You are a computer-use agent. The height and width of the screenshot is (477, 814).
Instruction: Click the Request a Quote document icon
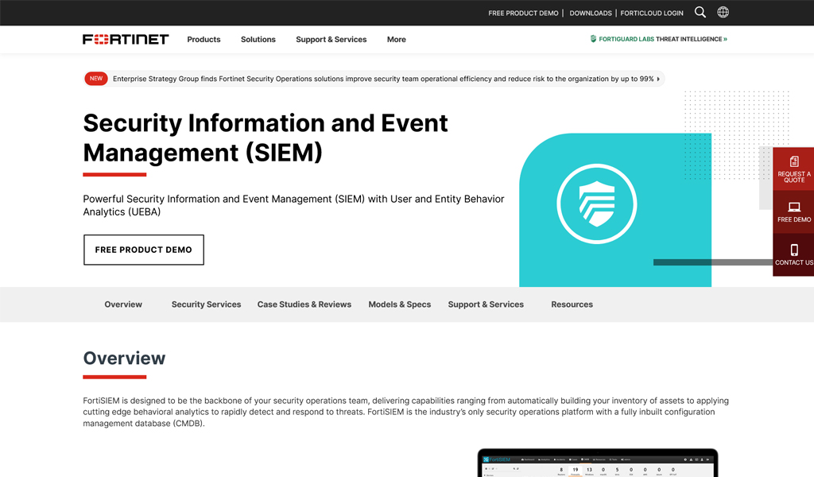coord(794,161)
